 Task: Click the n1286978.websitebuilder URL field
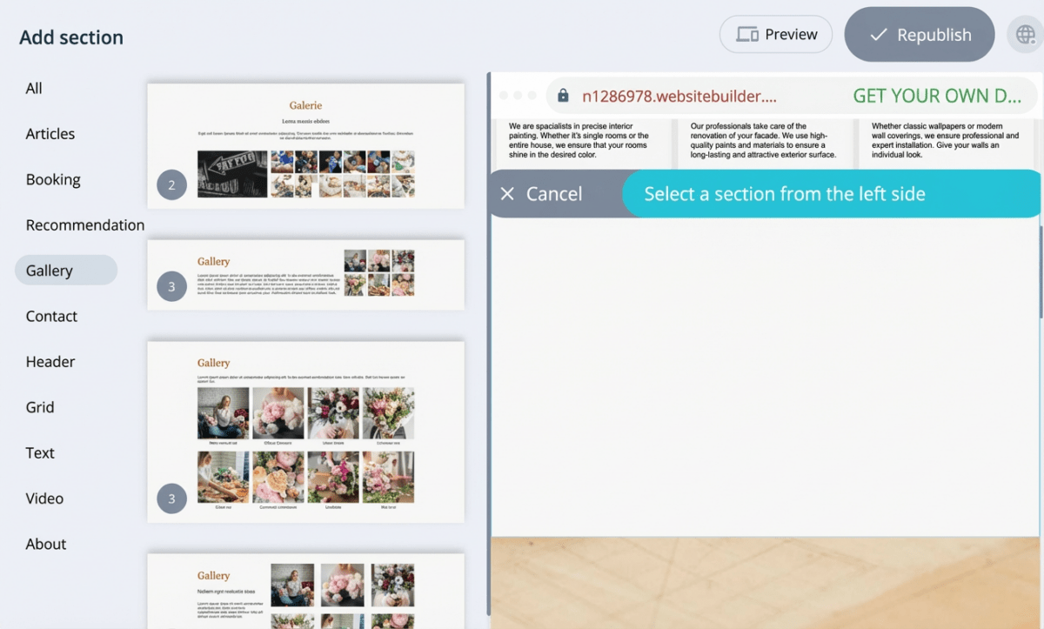pos(679,96)
